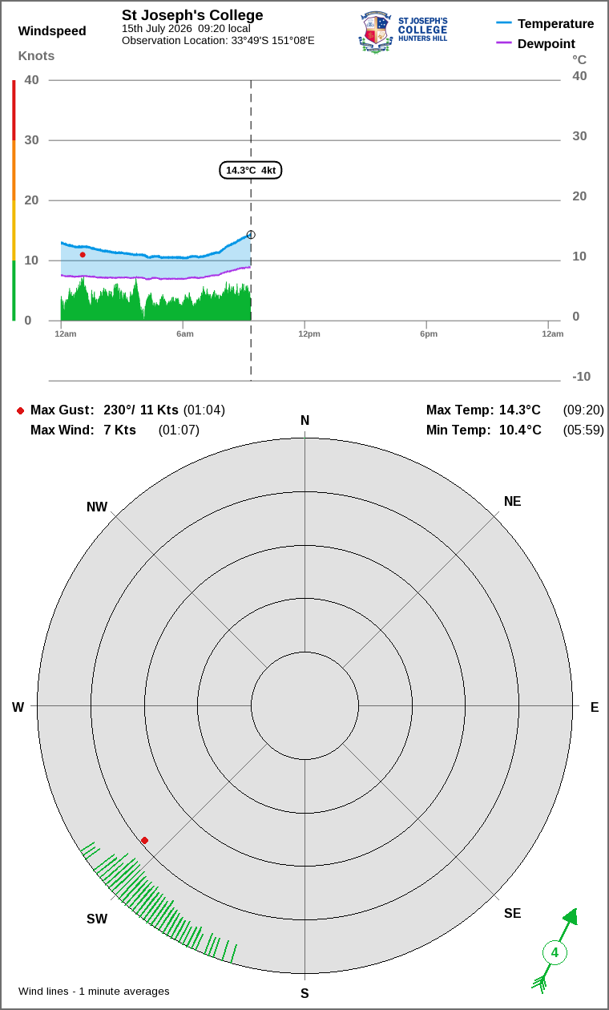The height and width of the screenshot is (1010, 609).
Task: Click the Dewpoint legend label
Action: click(x=546, y=43)
